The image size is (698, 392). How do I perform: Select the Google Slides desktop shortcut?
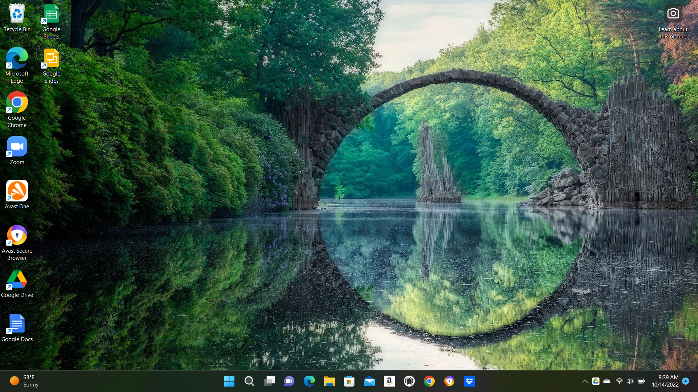[x=51, y=66]
